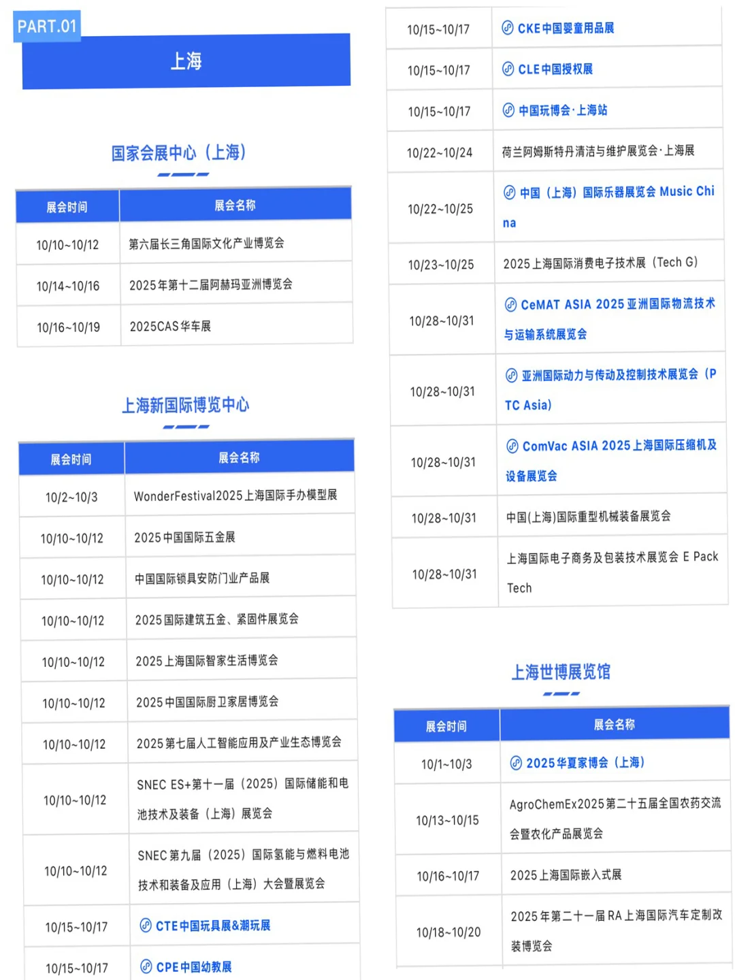Click the 上海 header banner
This screenshot has width=735, height=980.
(x=186, y=61)
